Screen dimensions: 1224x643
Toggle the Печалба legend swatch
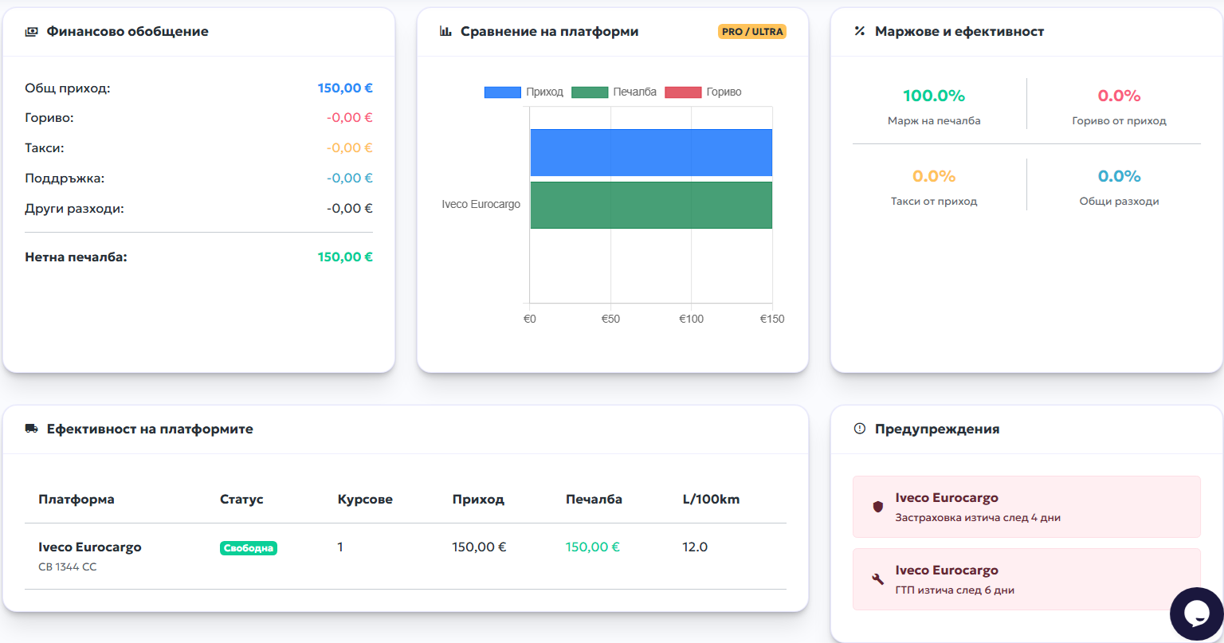pyautogui.click(x=590, y=92)
